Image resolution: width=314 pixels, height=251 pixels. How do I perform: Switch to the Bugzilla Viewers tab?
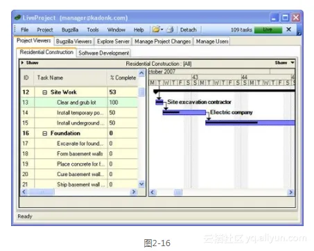click(74, 42)
